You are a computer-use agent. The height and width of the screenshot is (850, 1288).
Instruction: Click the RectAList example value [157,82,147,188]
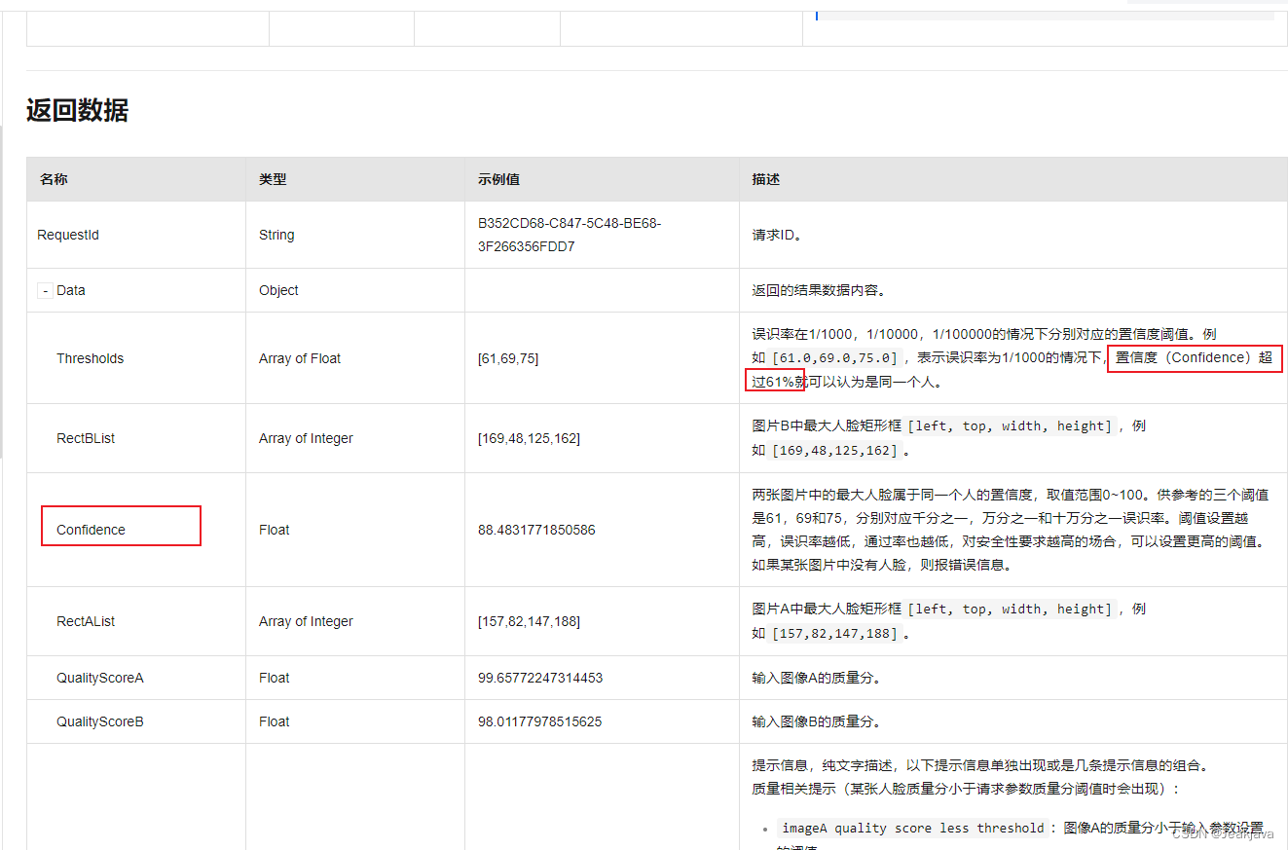tap(529, 621)
